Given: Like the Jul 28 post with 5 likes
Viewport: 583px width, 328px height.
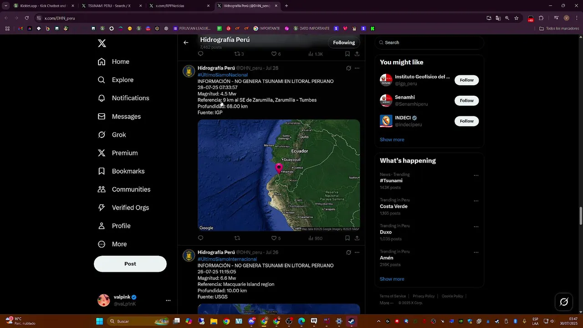Looking at the screenshot, I should click(x=276, y=238).
